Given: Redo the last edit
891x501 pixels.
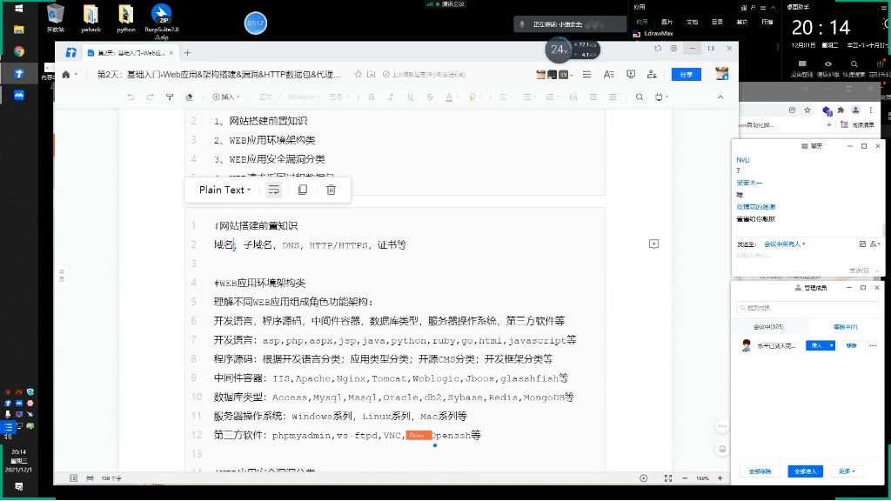Looking at the screenshot, I should [150, 97].
